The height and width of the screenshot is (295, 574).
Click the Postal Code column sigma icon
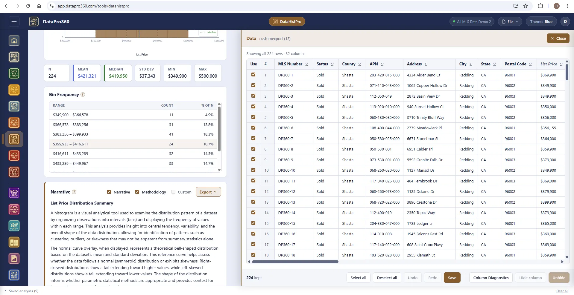click(x=530, y=64)
